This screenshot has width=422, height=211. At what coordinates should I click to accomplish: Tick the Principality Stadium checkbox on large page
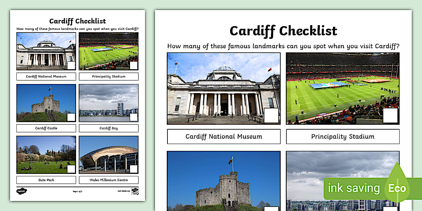[x=390, y=116]
